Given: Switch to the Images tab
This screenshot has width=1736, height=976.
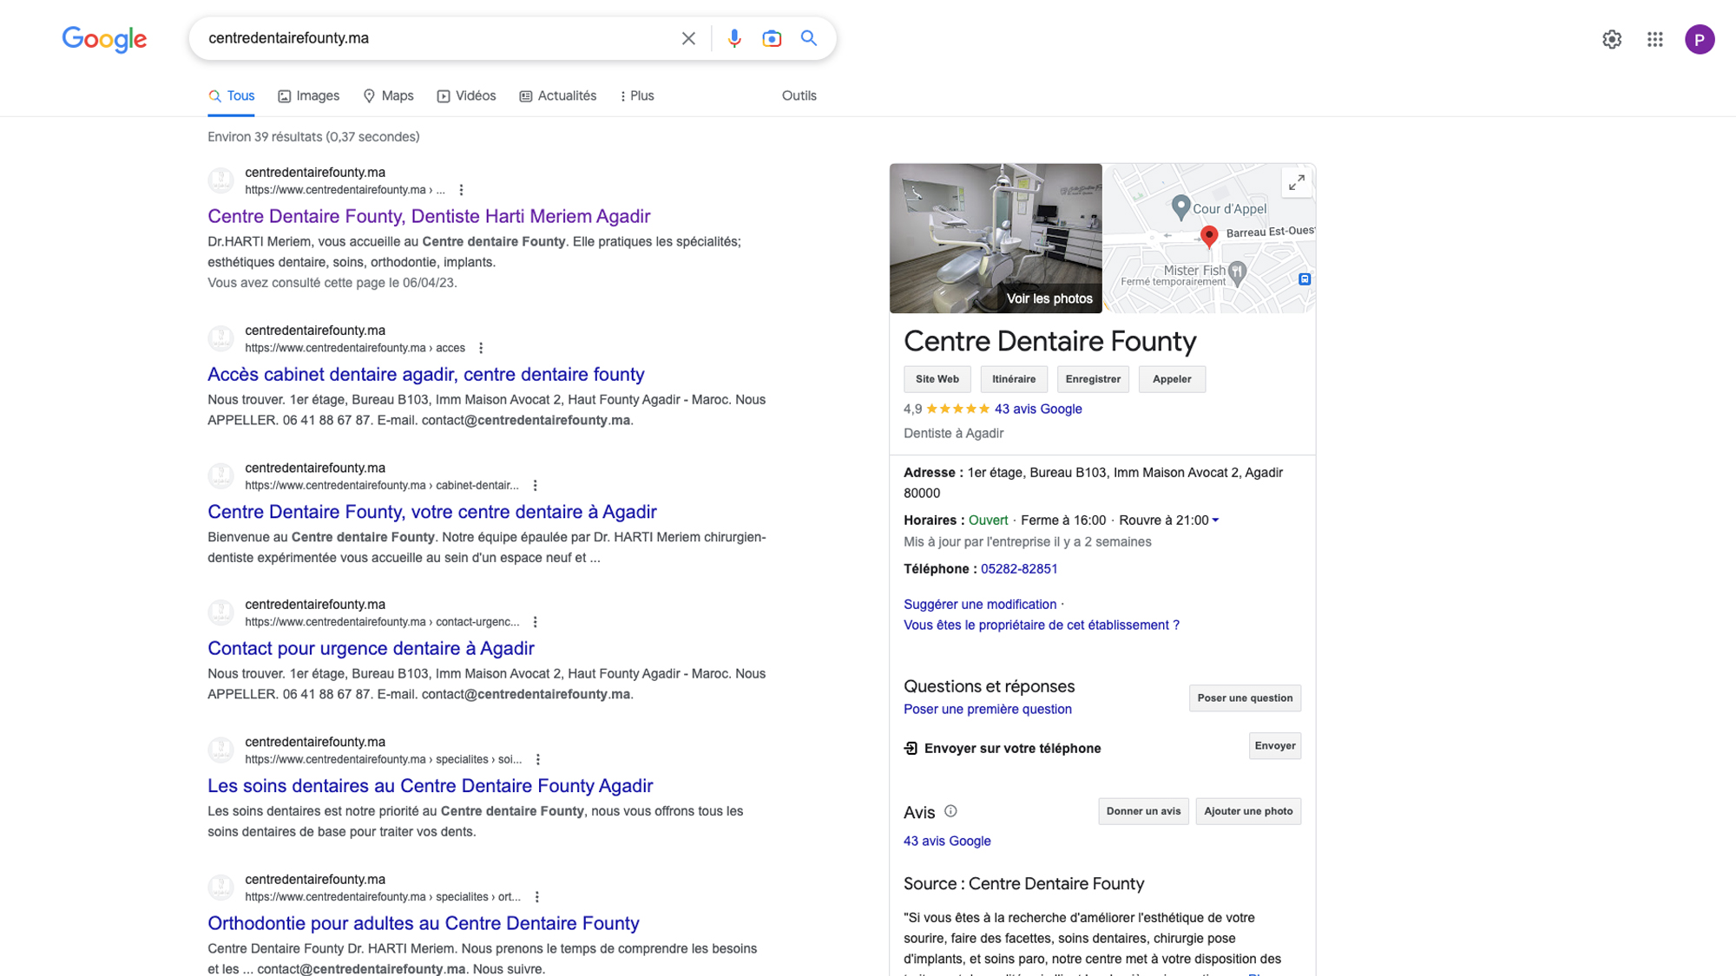Looking at the screenshot, I should pos(309,96).
